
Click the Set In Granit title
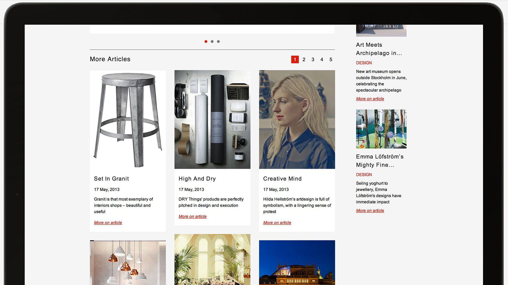point(112,179)
